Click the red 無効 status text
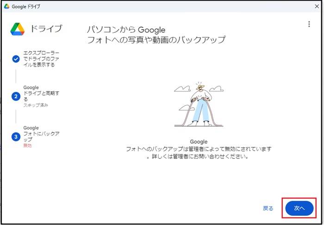Screen dimensions: 324x225 point(28,146)
